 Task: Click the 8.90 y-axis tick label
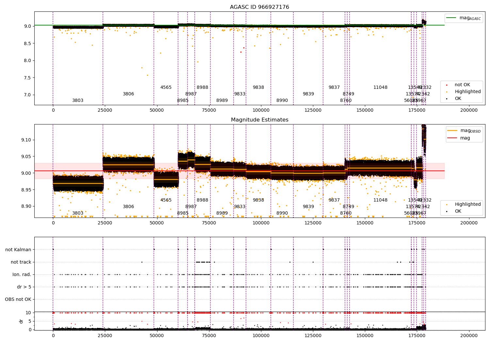[x=26, y=206]
